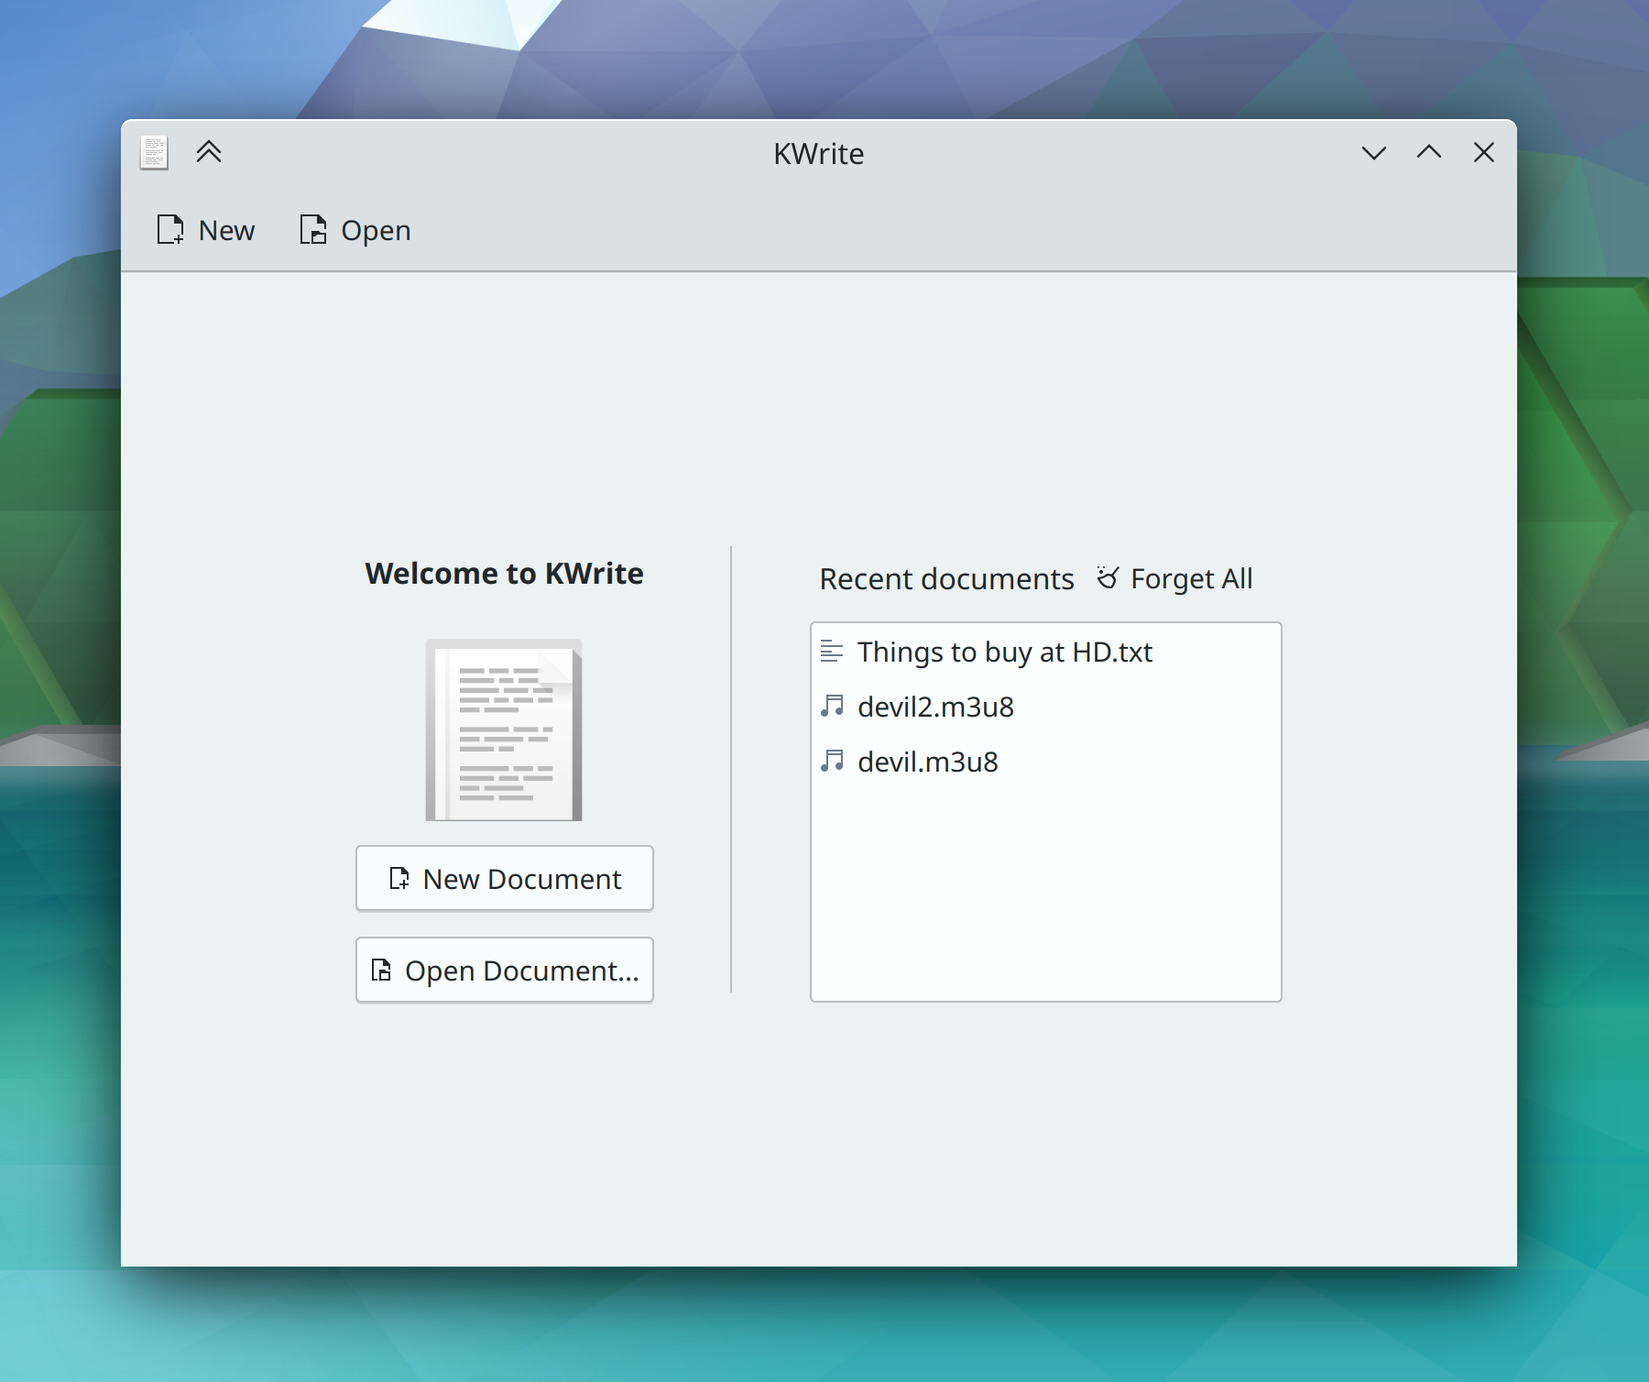The width and height of the screenshot is (1649, 1382).
Task: Open devil2.m3u8 from recent documents
Action: 935,707
